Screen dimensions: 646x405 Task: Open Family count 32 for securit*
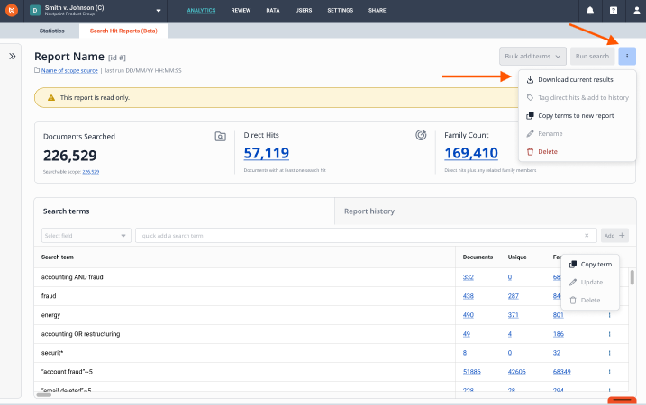(557, 353)
